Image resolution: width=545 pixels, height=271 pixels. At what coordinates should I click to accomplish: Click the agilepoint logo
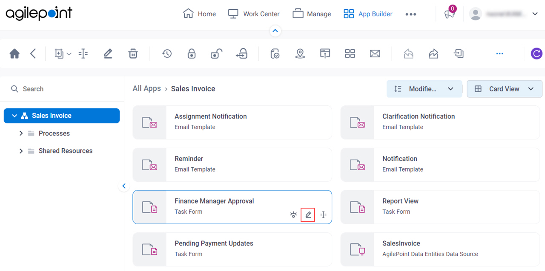click(39, 14)
